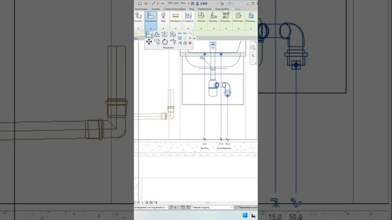
Task: Select the Copy tool
Action: 157,42
